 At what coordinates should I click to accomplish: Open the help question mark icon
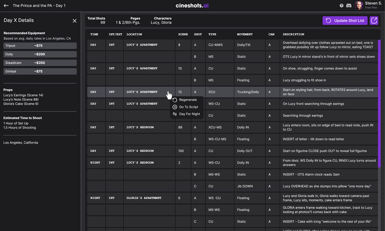tap(342, 5)
